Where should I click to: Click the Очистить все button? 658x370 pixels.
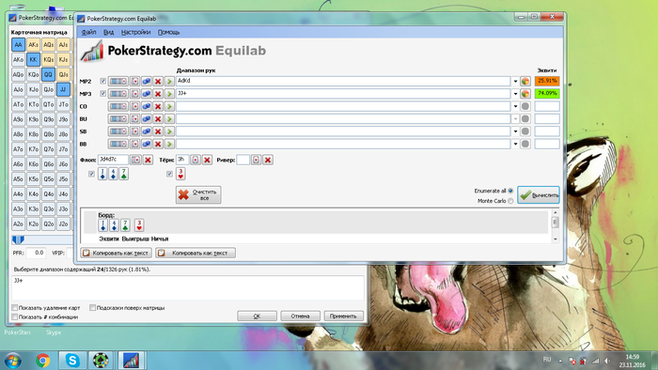coord(198,194)
